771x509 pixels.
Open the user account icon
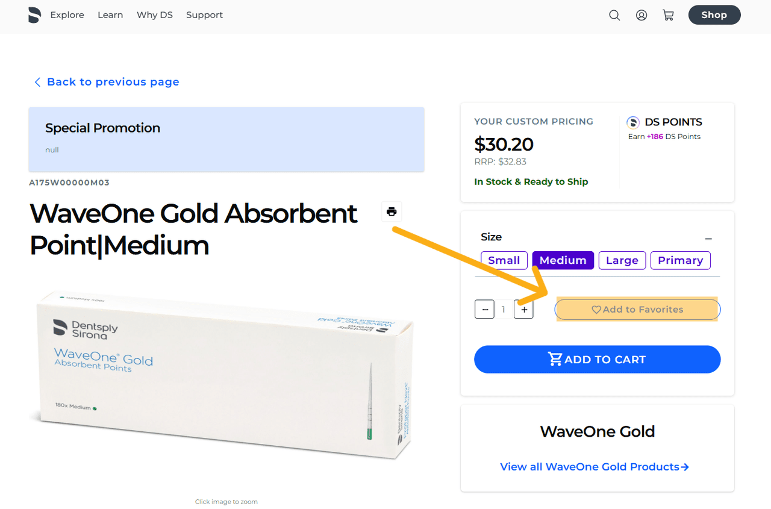[641, 16]
